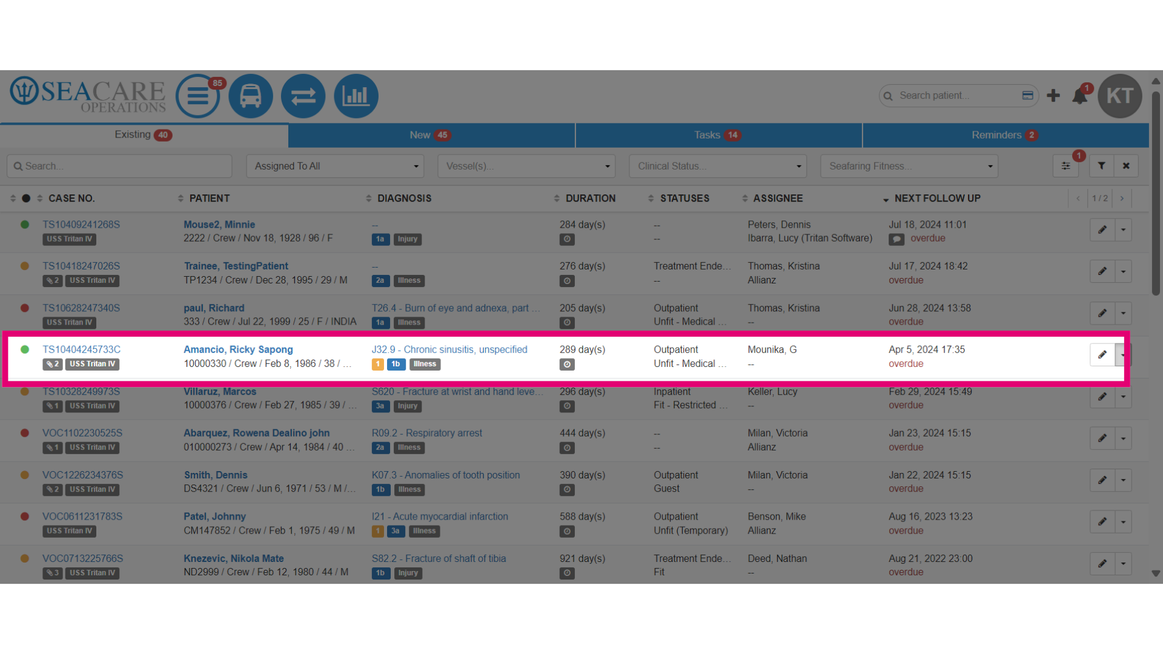
Task: Switch to the New tab
Action: 431,135
